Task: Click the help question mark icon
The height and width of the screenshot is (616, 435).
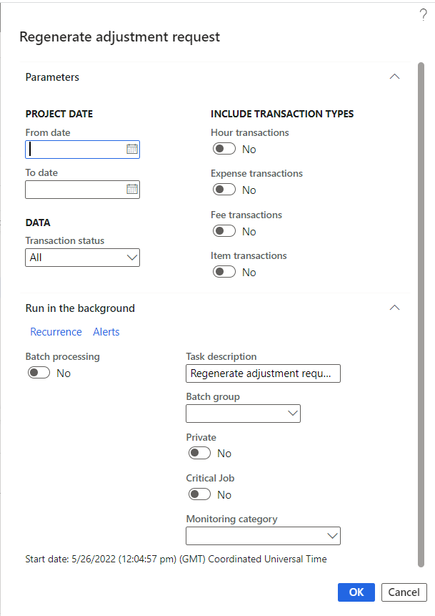Action: click(423, 14)
